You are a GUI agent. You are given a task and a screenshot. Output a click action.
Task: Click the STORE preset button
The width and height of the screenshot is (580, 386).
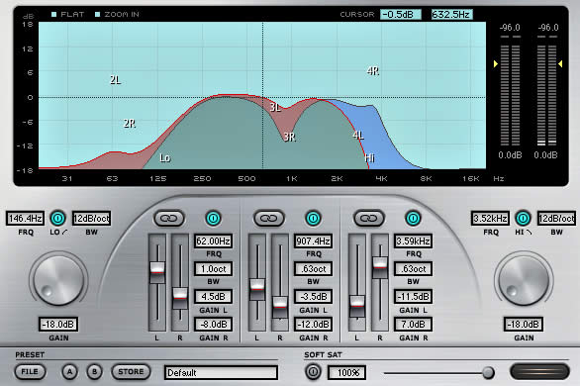point(131,371)
